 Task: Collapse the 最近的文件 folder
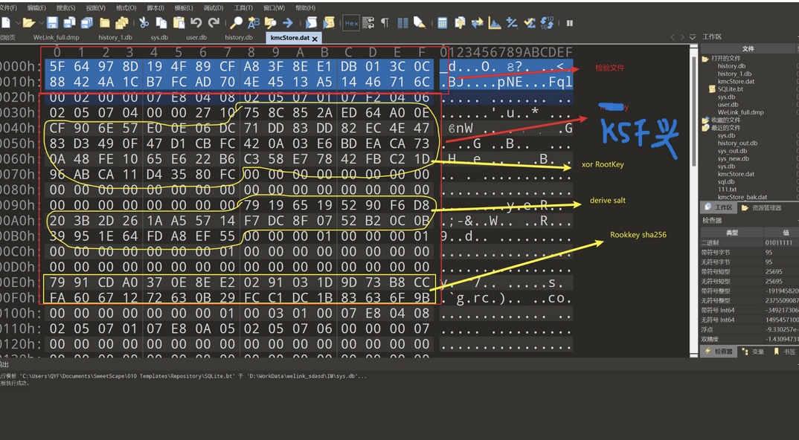tap(706, 128)
